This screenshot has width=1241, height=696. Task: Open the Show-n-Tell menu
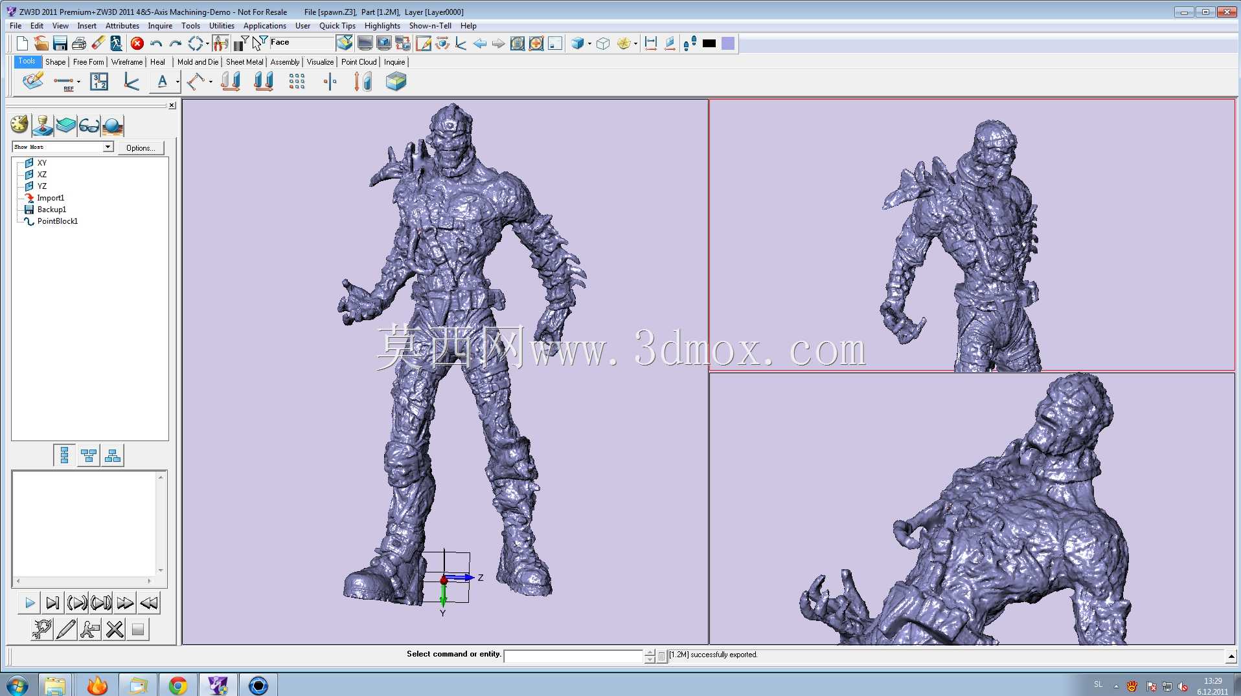tap(430, 26)
